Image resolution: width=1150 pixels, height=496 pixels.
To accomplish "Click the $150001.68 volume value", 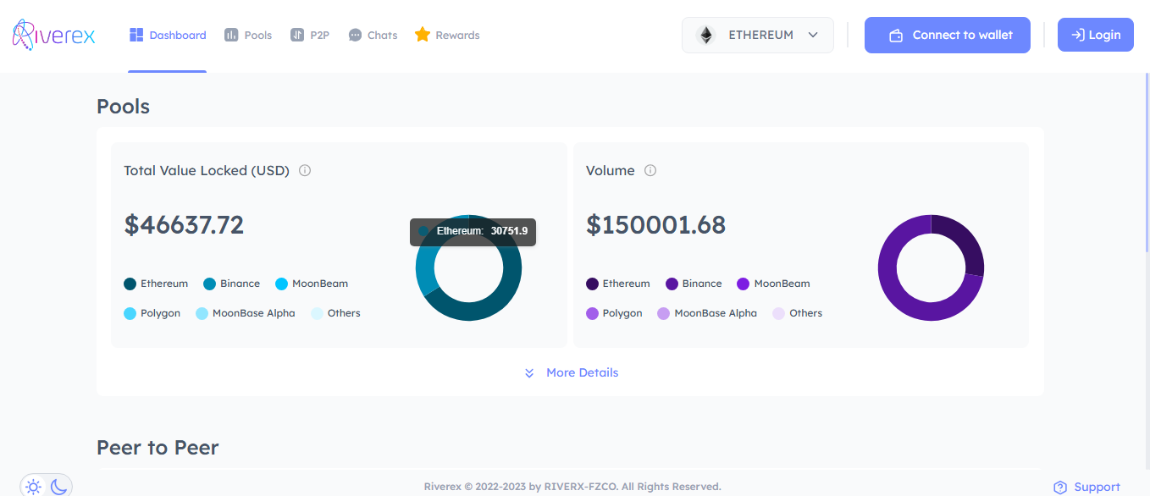I will coord(655,225).
